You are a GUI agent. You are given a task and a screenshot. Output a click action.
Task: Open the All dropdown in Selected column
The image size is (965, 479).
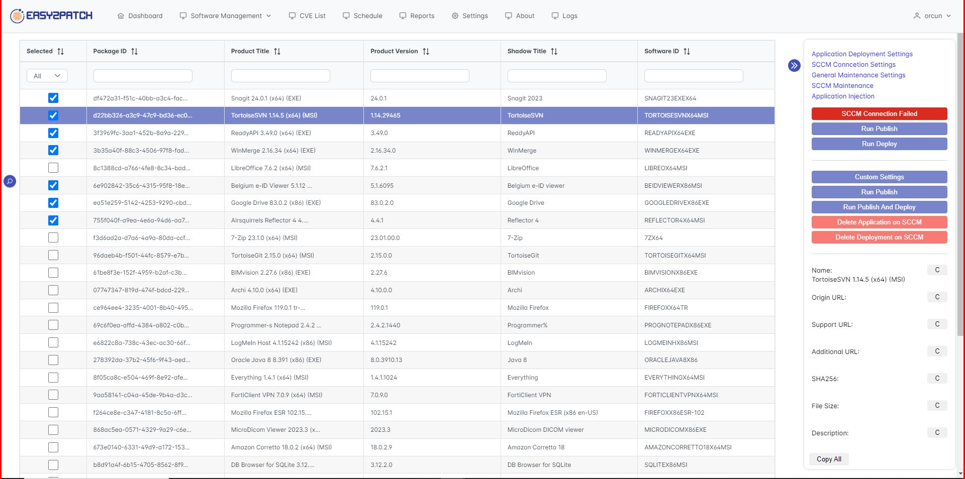tap(47, 75)
